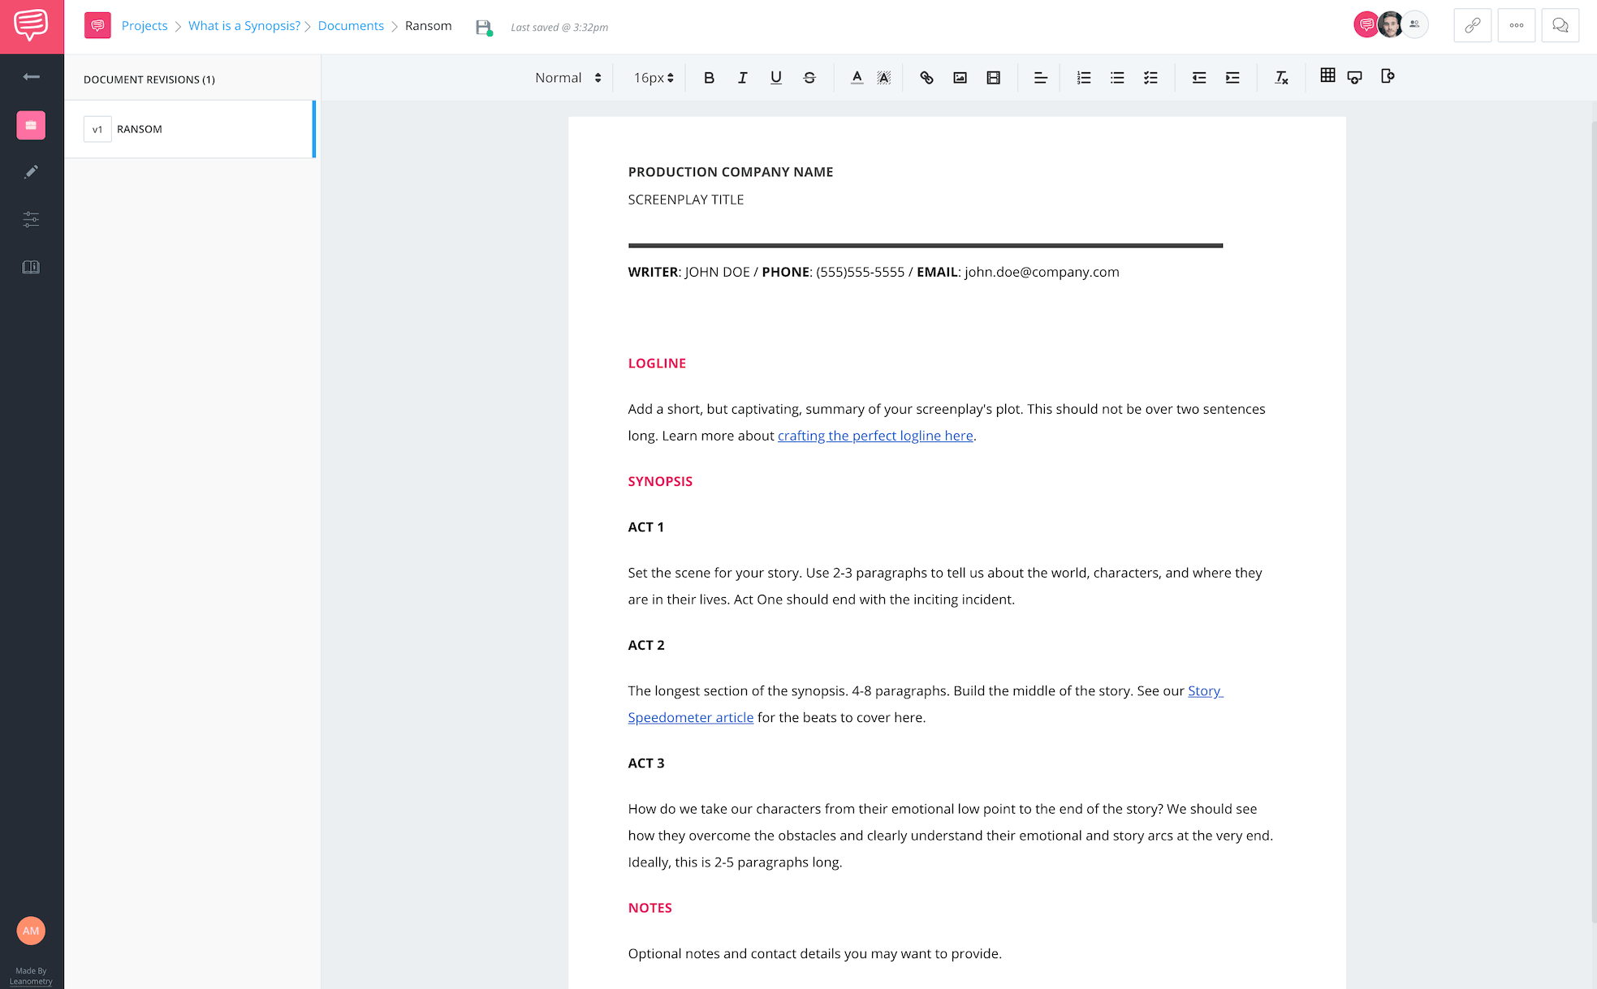Image resolution: width=1597 pixels, height=989 pixels.
Task: Open the edit pencil tool in sidebar
Action: click(31, 171)
